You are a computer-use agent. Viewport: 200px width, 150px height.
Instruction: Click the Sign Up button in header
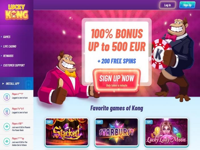[187, 5]
